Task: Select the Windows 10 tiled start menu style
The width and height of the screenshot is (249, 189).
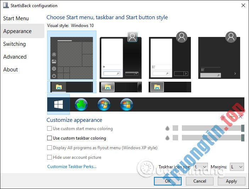Action: point(72,55)
